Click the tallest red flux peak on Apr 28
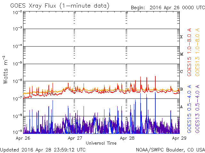This screenshot has height=153, width=205. pyautogui.click(x=155, y=76)
